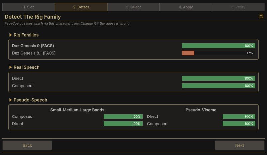
Task: Select Composed under Small-Medium-Large Bands
Action: click(22, 116)
